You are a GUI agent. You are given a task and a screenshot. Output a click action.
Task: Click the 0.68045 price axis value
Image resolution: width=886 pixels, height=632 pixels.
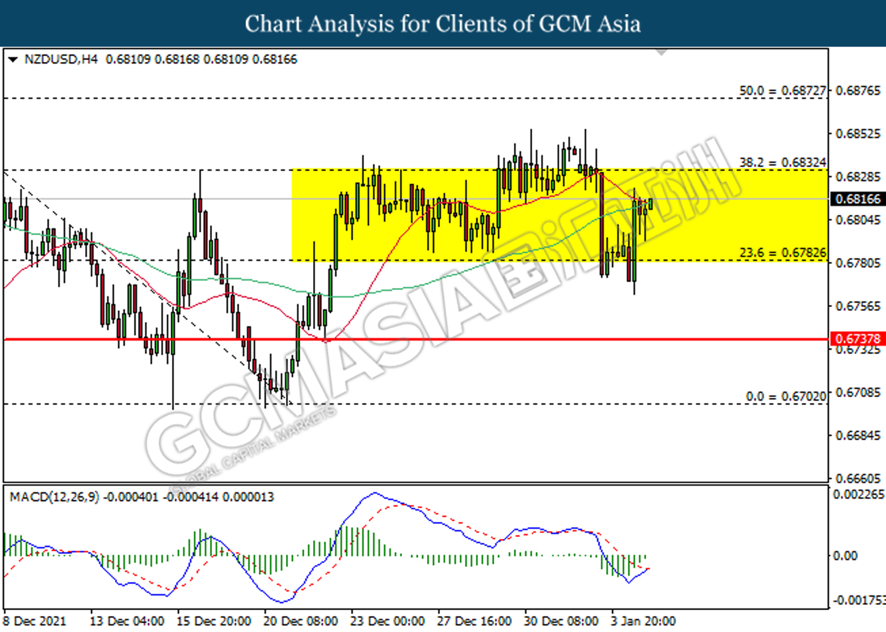(858, 220)
